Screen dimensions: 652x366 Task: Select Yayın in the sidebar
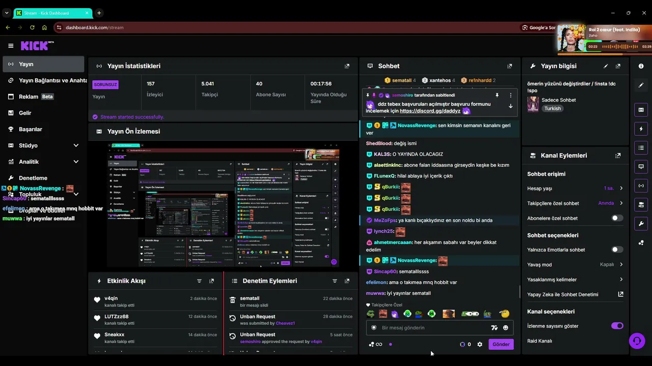pyautogui.click(x=43, y=64)
